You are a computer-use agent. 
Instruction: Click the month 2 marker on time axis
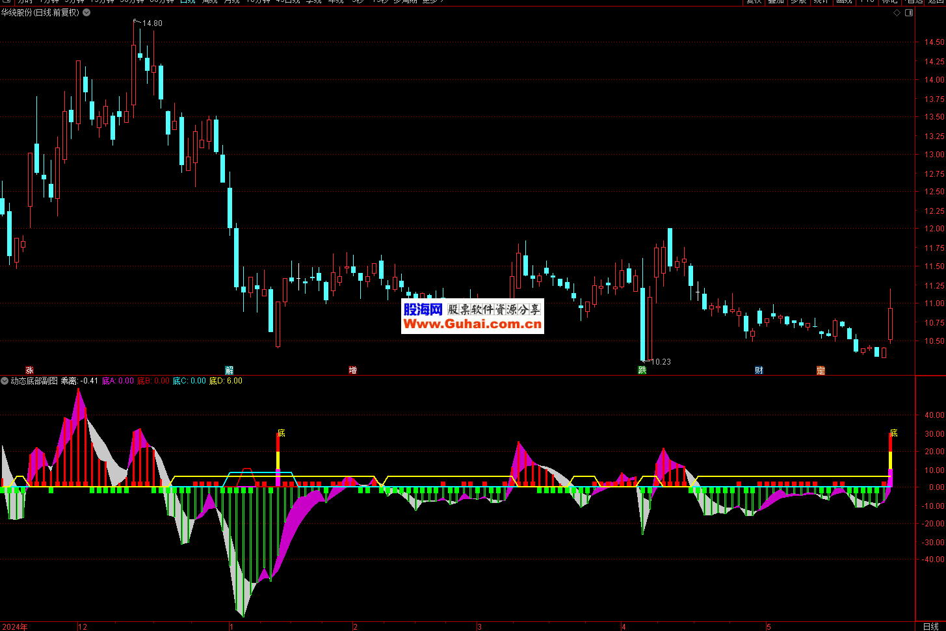(x=355, y=627)
